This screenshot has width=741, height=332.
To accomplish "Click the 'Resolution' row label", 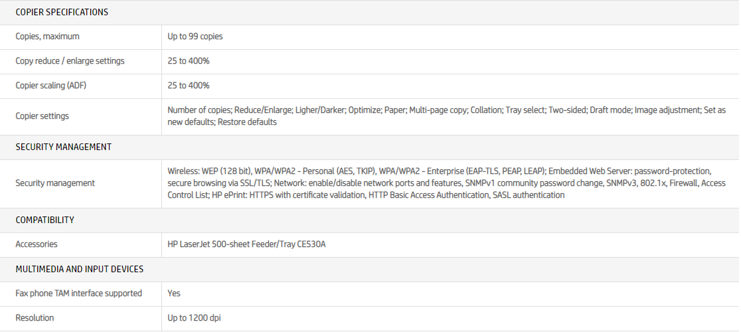I will (x=35, y=318).
